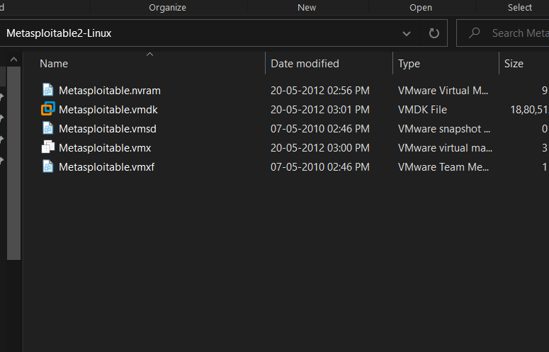Click the VMware Team Me... type cell
Image resolution: width=549 pixels, height=352 pixels.
pos(443,167)
